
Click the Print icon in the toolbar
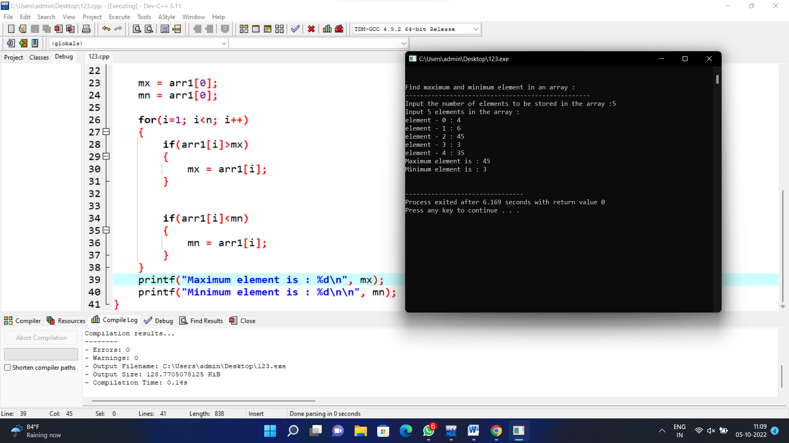[86, 29]
